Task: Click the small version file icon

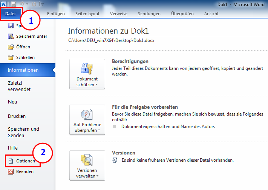Action: pos(115,160)
